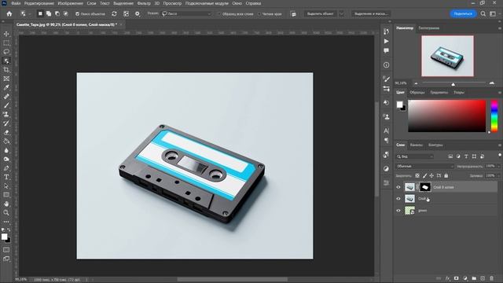This screenshot has height=283, width=503.
Task: Click the trash icon to delete layer
Action: 491,278
